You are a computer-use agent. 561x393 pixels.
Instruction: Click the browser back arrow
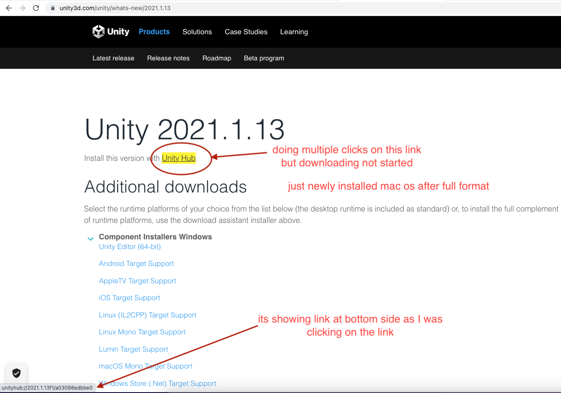pos(9,8)
